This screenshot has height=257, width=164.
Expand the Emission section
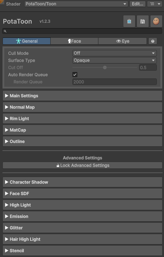click(82, 216)
